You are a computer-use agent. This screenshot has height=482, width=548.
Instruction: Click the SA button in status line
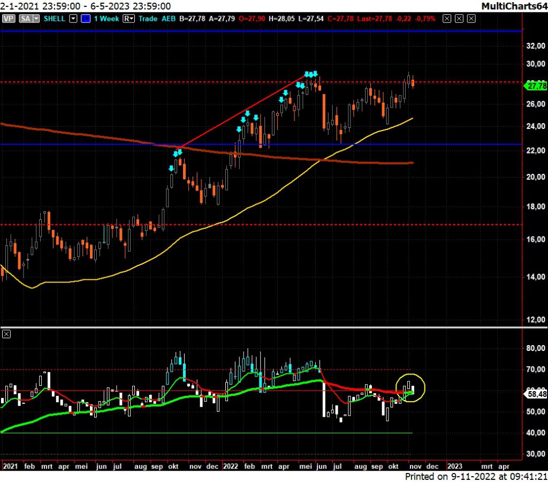25,19
